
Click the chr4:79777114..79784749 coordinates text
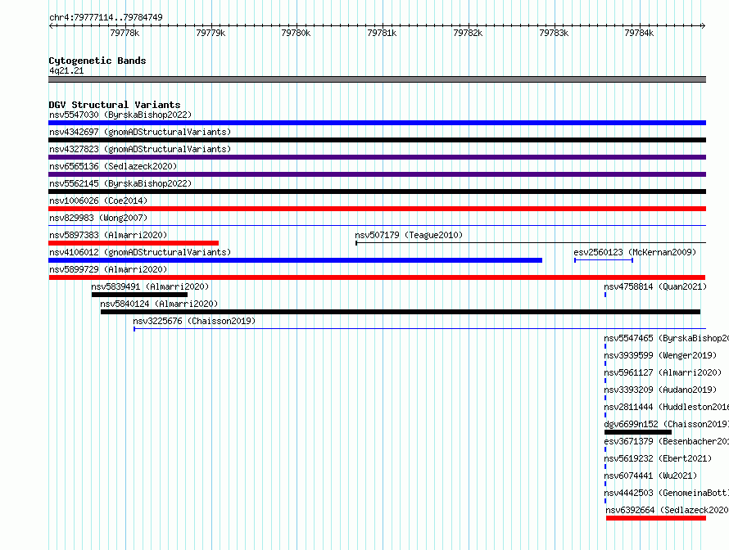tap(106, 17)
